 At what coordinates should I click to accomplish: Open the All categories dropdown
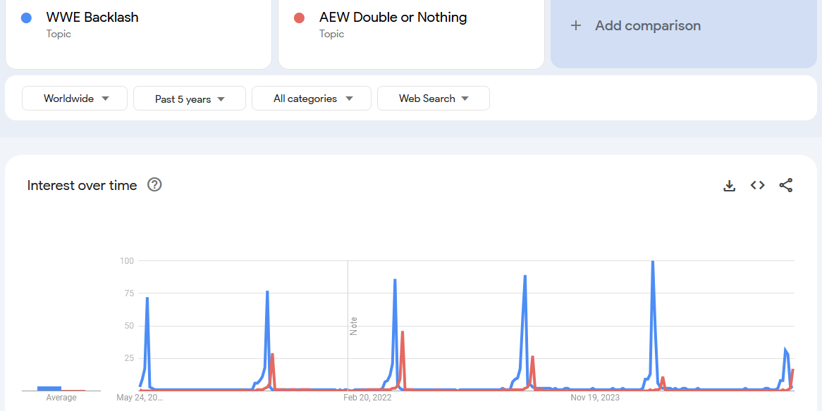click(312, 99)
